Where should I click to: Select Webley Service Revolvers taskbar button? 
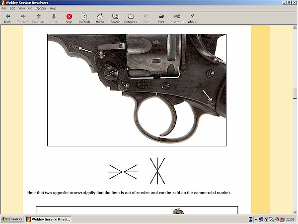(x=48, y=219)
